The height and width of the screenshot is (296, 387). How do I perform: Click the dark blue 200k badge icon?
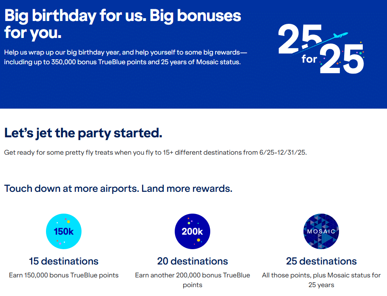point(192,231)
